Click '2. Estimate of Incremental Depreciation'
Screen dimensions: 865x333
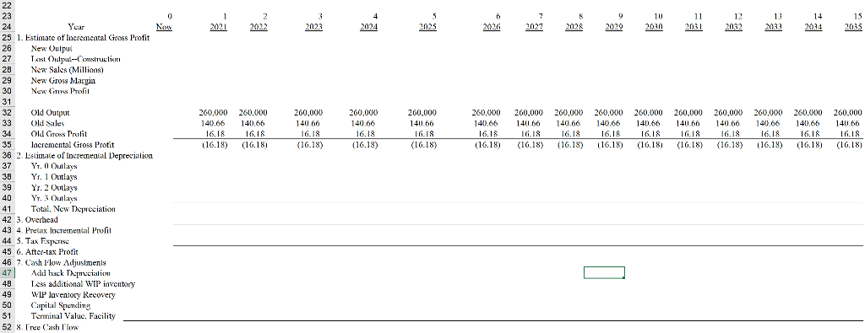click(x=84, y=156)
